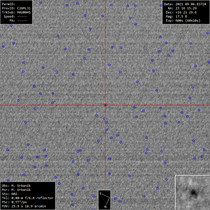Select the N label in the compass
The height and width of the screenshot is (210, 210).
click(x=105, y=207)
